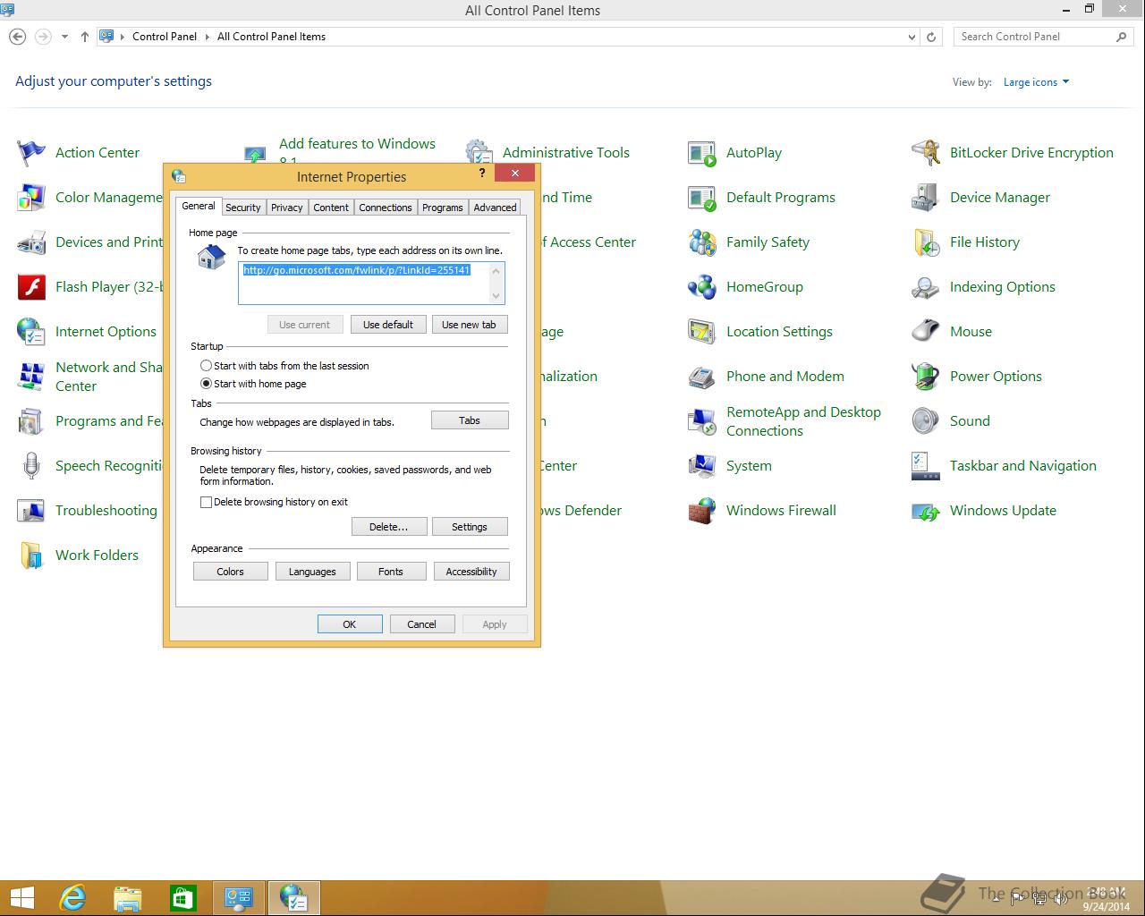Open the Windows Store taskbar icon
This screenshot has width=1145, height=916.
click(183, 897)
